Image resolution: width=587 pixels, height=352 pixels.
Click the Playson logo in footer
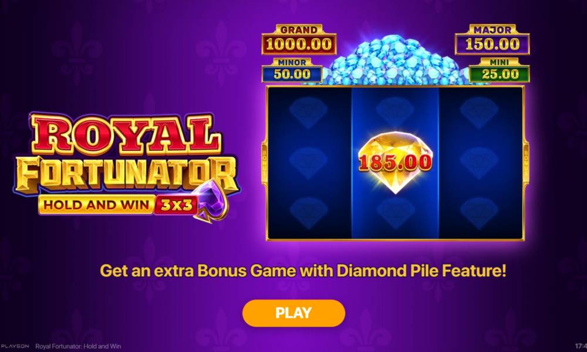(x=15, y=346)
